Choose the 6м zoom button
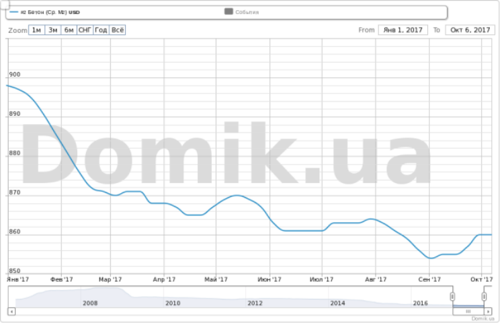This screenshot has height=323, width=500. tap(69, 30)
